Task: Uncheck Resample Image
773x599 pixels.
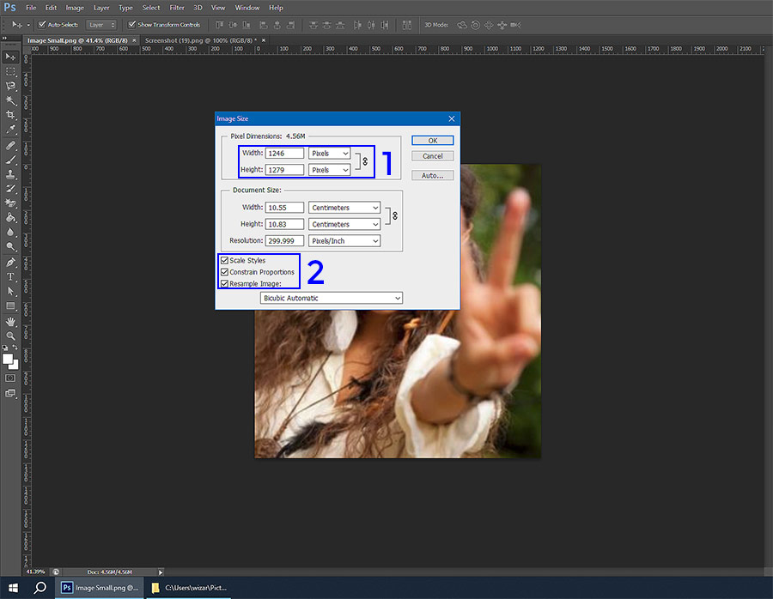Action: [x=223, y=283]
